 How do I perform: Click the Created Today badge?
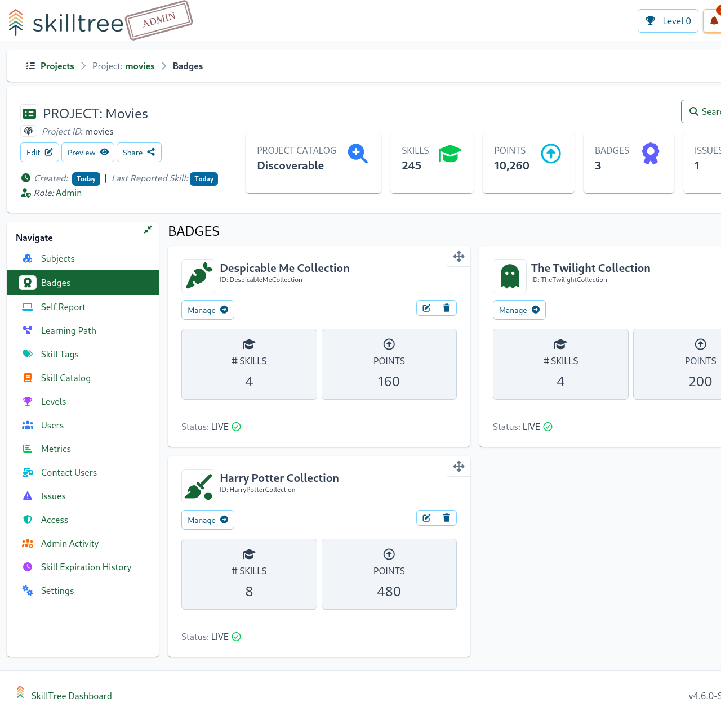point(86,179)
